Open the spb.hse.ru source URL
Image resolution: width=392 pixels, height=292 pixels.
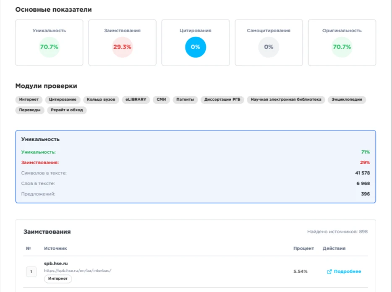click(78, 271)
